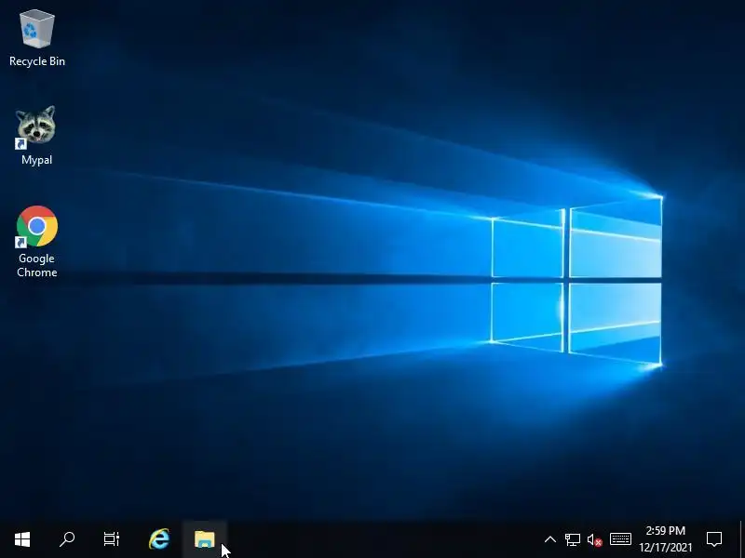Open taskbar search magnifier
Image resolution: width=745 pixels, height=558 pixels.
point(67,539)
